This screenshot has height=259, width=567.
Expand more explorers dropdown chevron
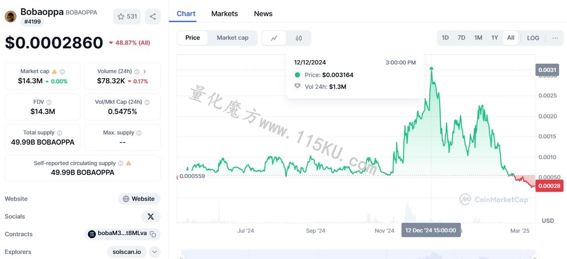tap(155, 252)
